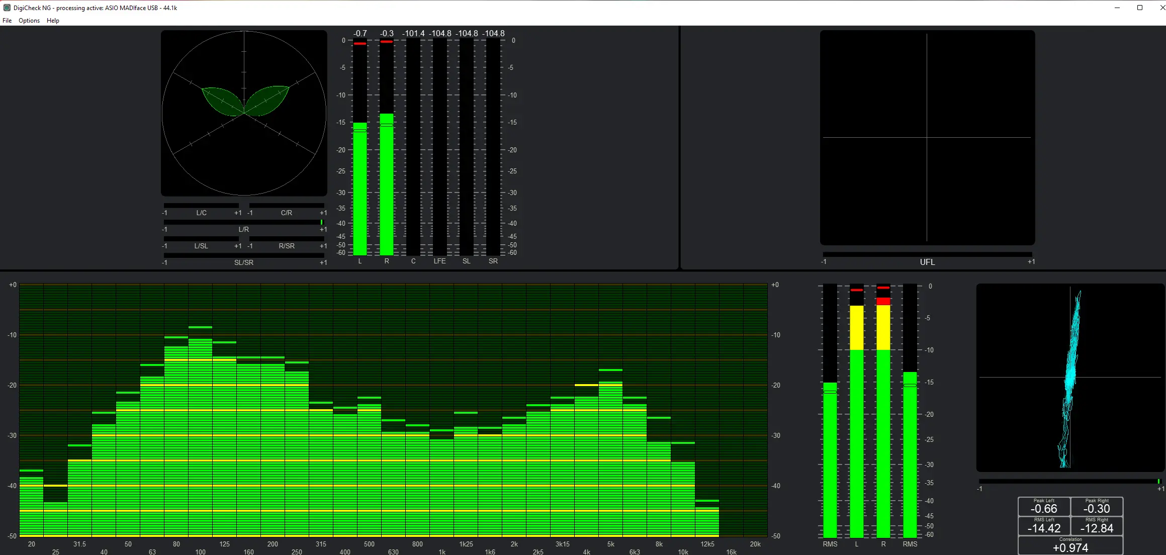Open the Help menu
This screenshot has width=1166, height=555.
[53, 21]
